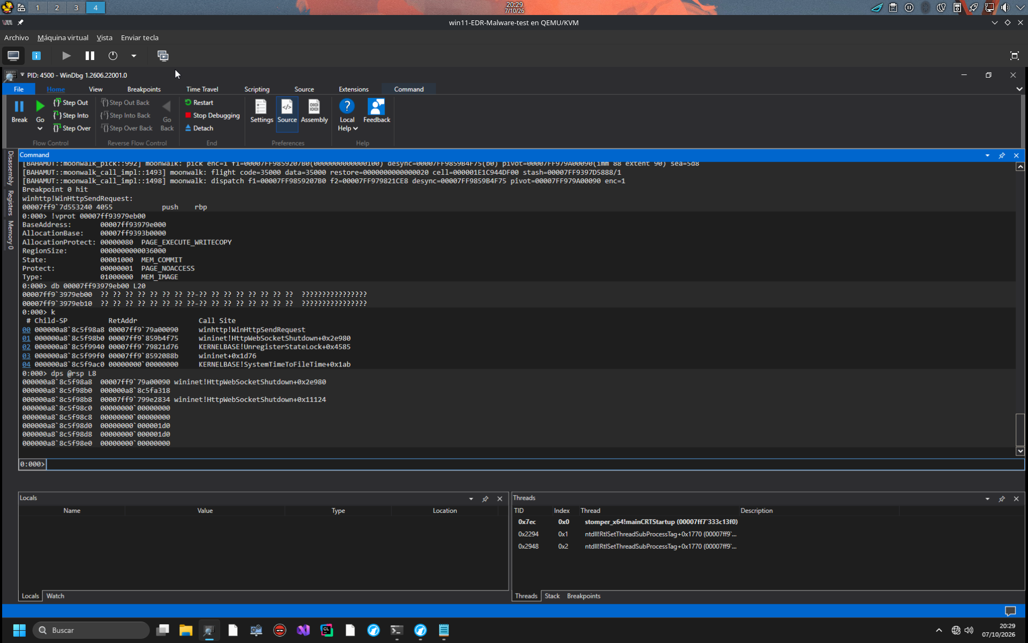1028x643 pixels.
Task: Click Windows Start button
Action: [19, 630]
